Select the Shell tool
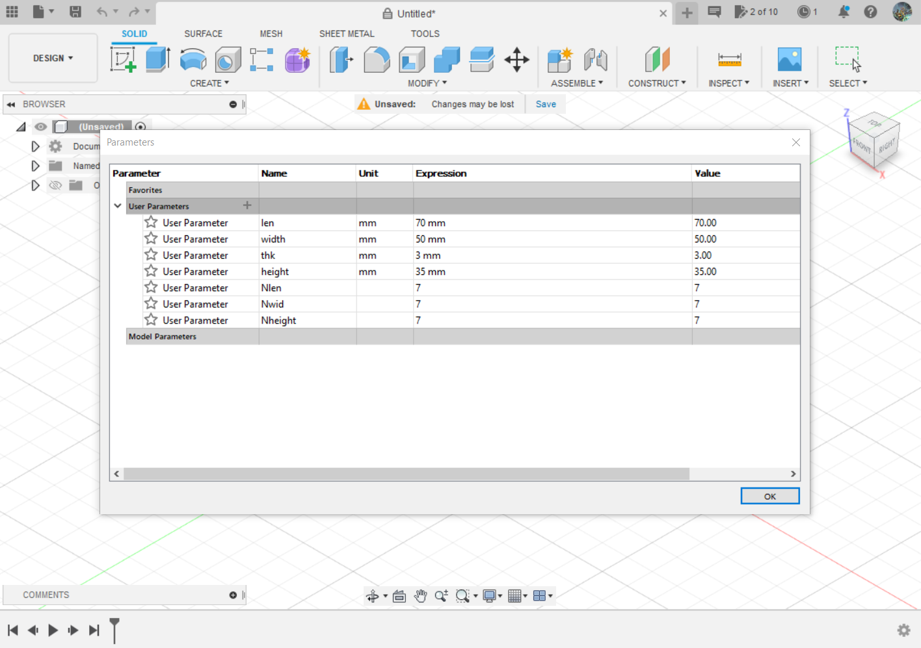This screenshot has height=648, width=921. tap(412, 60)
